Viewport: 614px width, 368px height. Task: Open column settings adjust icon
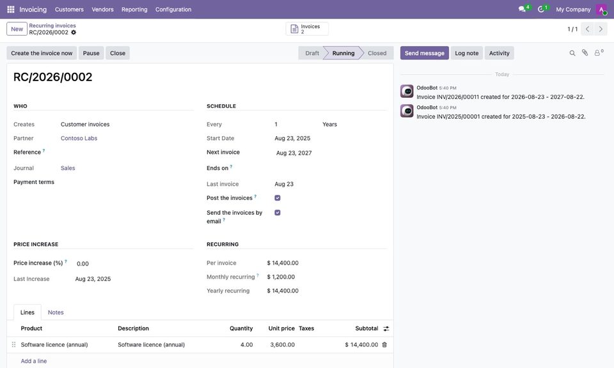[386, 328]
